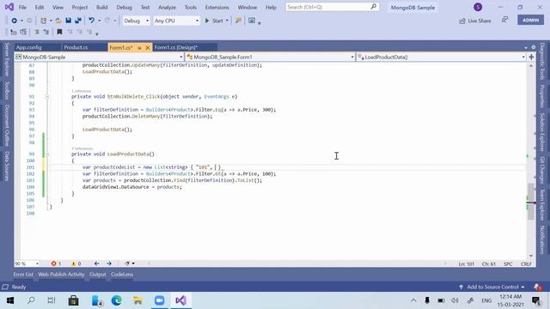Click the Visual Studio taskbar icon

point(181,300)
